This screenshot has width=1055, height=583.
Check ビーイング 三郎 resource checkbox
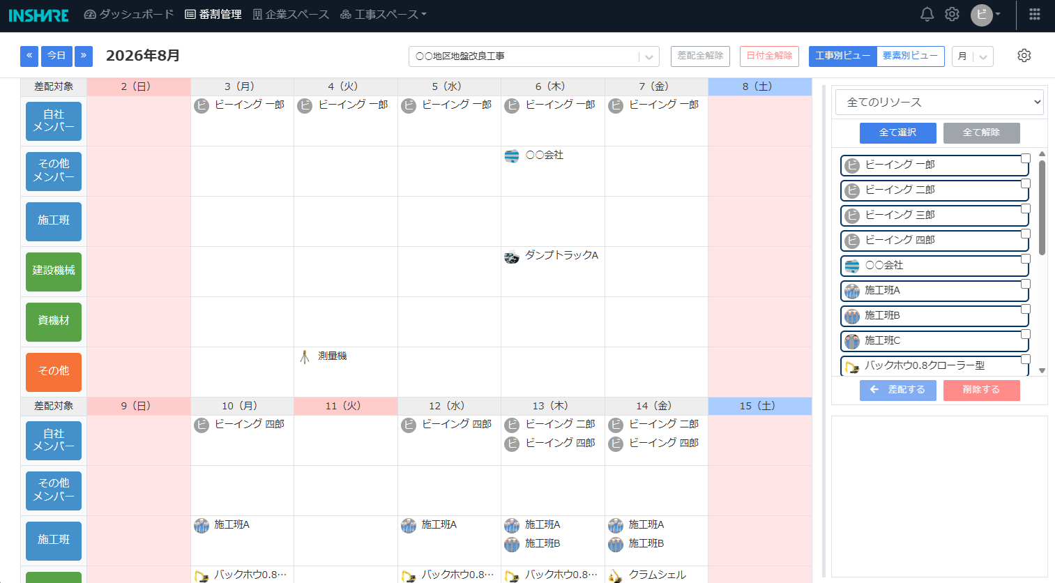[1026, 209]
